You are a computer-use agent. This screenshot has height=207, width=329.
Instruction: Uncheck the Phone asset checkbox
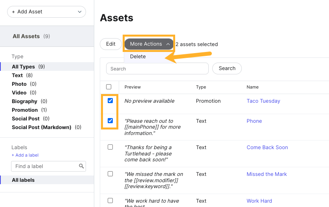(x=110, y=121)
